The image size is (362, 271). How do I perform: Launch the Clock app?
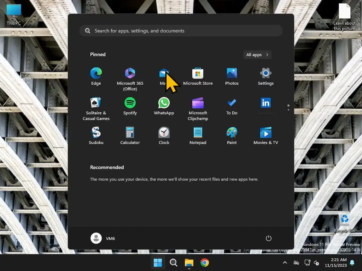(164, 136)
